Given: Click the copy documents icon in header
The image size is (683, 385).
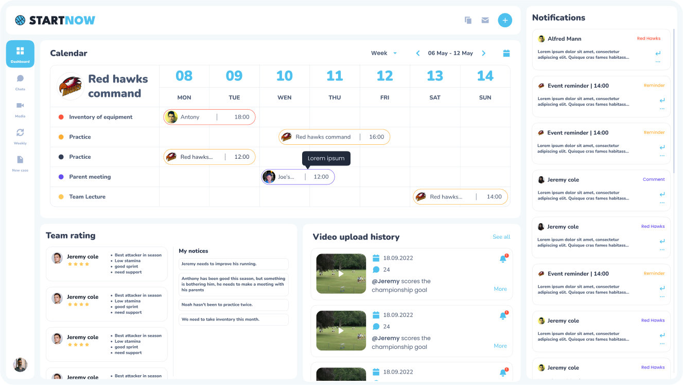Looking at the screenshot, I should [468, 20].
